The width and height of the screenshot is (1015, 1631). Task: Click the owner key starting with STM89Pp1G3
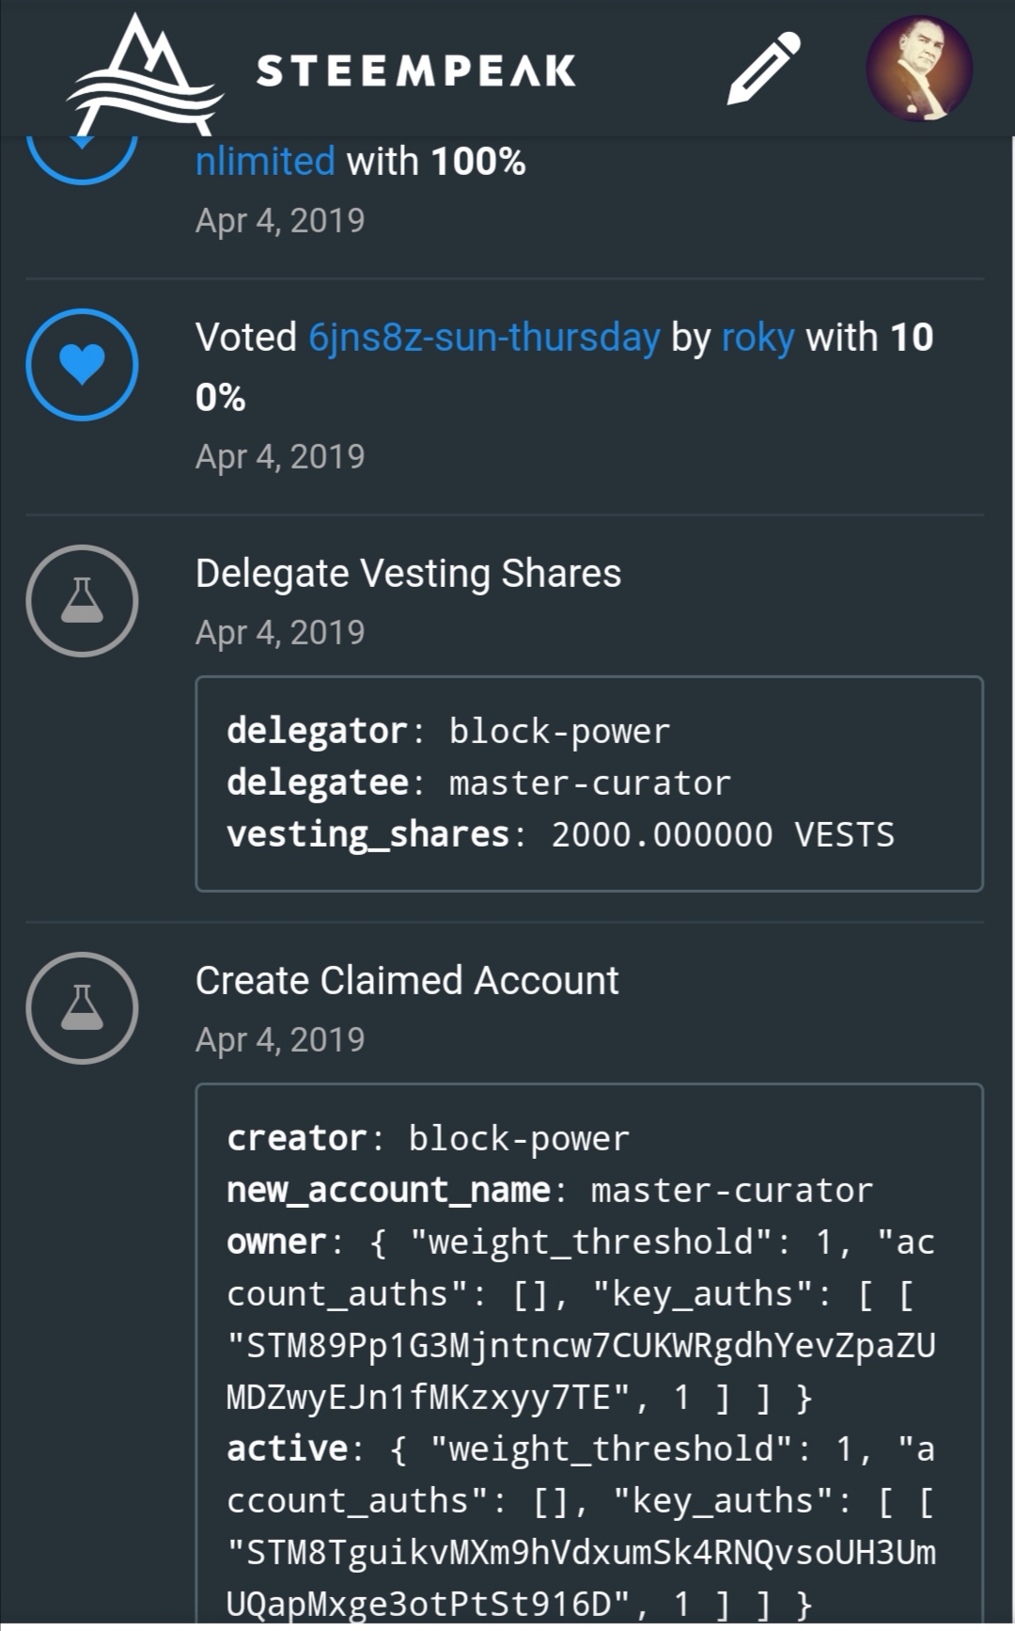tap(581, 1345)
